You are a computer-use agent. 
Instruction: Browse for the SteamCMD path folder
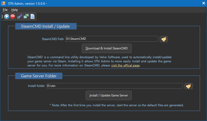pyautogui.click(x=164, y=39)
